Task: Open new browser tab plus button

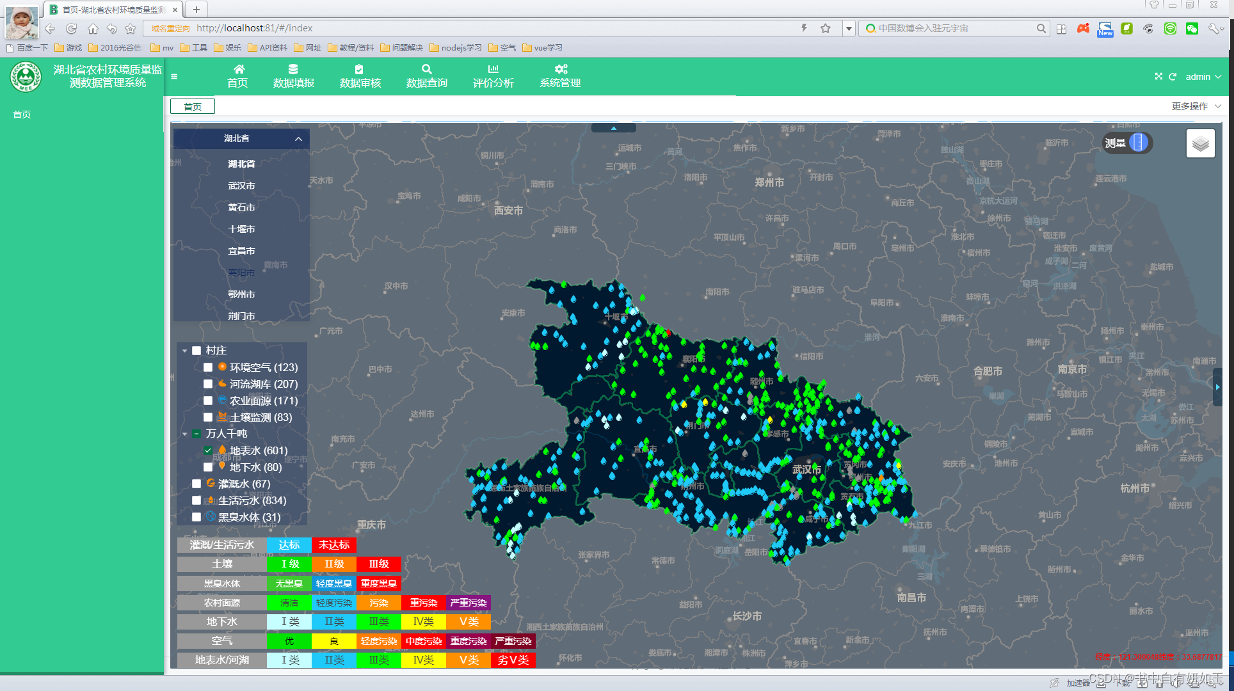Action: pyautogui.click(x=196, y=9)
